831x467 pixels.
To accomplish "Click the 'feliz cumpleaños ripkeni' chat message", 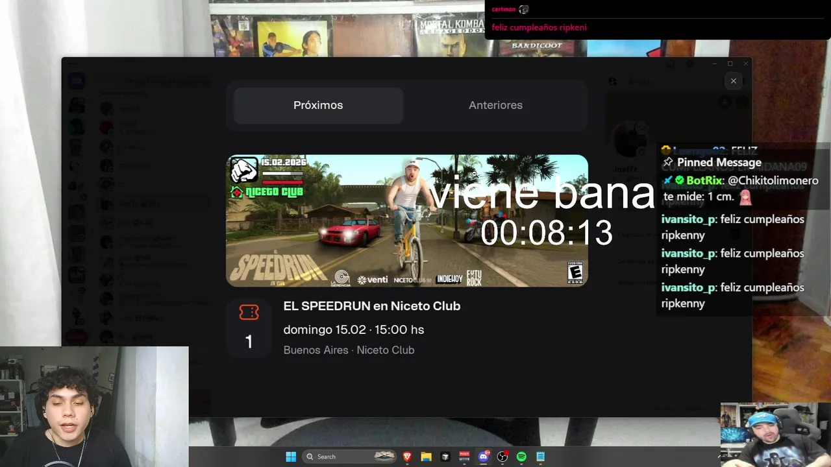I will [539, 27].
